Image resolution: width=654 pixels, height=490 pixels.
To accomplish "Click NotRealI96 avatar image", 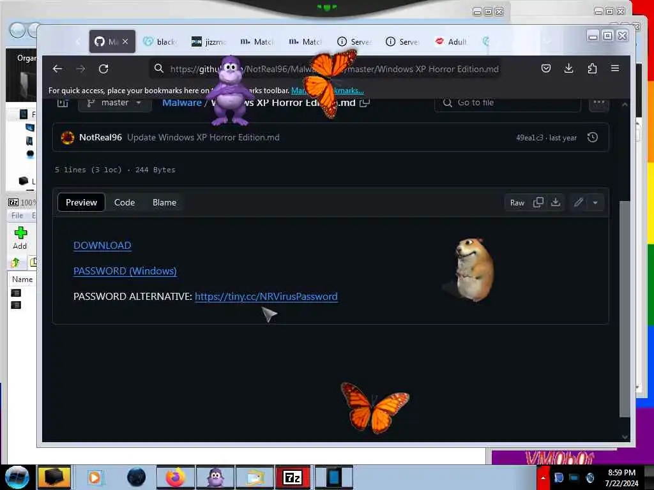I will click(x=68, y=138).
